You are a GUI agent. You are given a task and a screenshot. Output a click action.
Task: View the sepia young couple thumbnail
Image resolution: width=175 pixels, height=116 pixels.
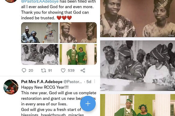[x=78, y=33]
